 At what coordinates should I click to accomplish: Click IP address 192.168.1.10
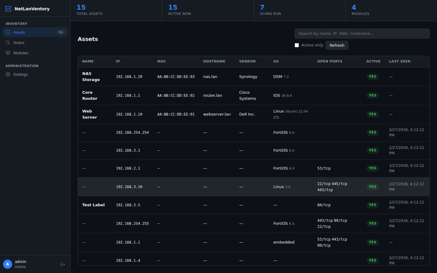tap(129, 114)
